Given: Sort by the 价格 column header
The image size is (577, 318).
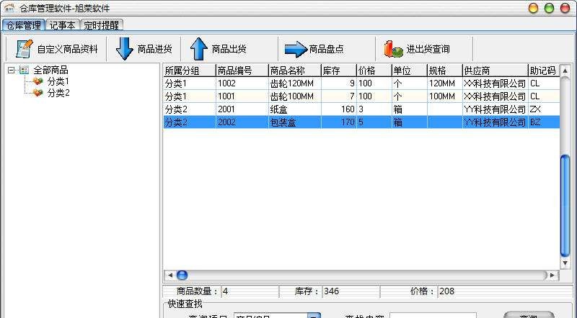Looking at the screenshot, I should pos(374,70).
